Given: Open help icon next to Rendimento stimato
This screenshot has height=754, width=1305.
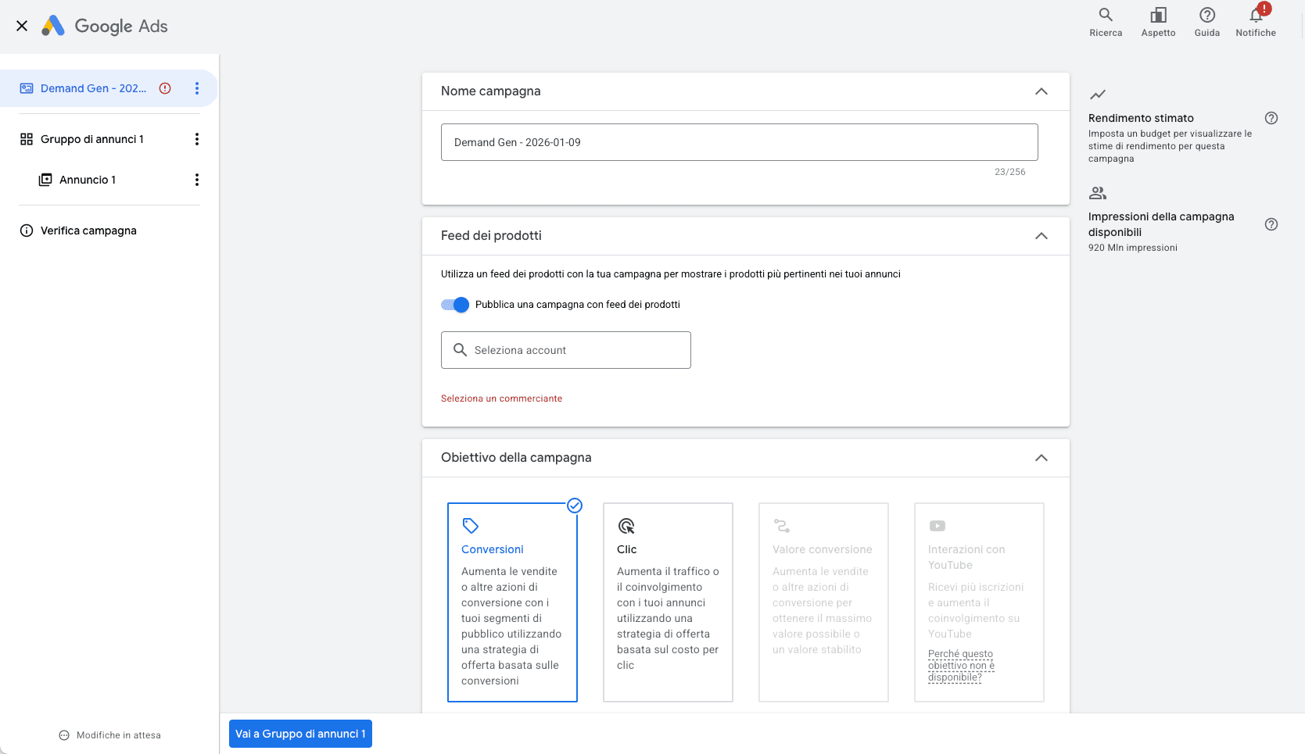Looking at the screenshot, I should coord(1271,118).
